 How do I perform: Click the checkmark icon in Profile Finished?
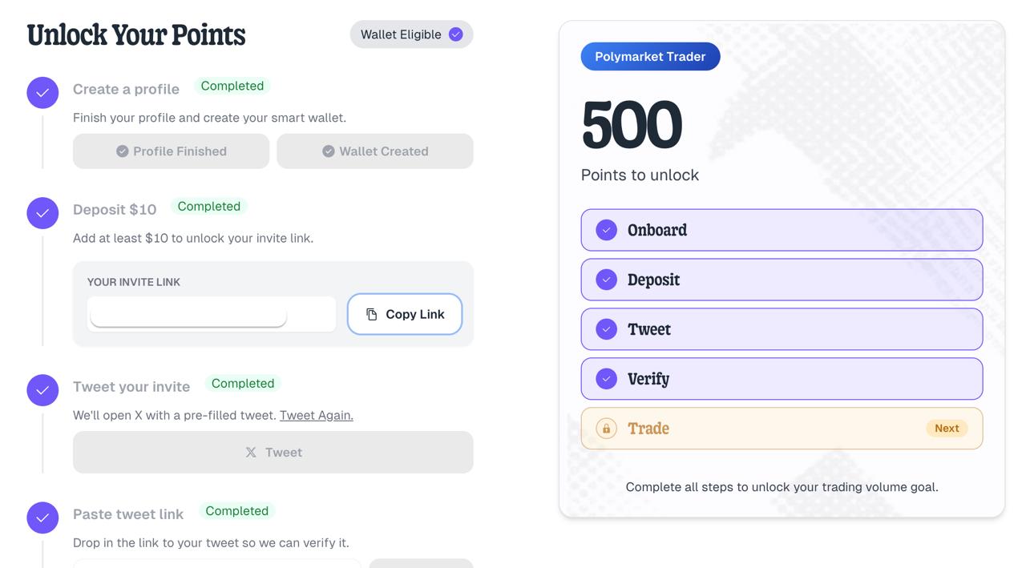(123, 151)
